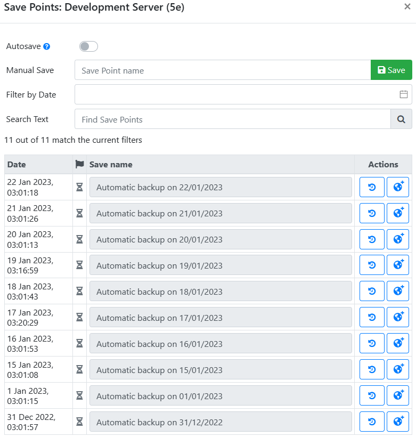Click the hourglass icon for 18 Jan 2023
This screenshot has width=416, height=437.
(80, 292)
